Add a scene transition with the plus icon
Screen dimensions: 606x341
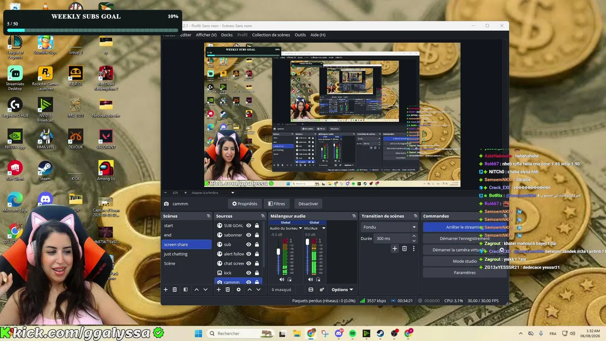tap(395, 249)
